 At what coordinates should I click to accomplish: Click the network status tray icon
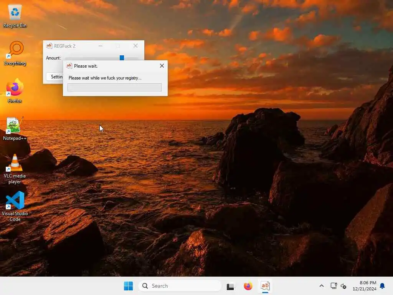334,286
